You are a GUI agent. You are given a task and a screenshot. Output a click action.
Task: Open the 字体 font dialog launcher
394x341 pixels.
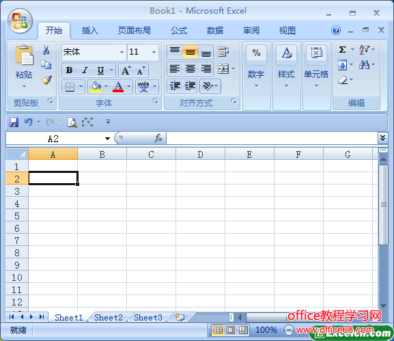(156, 101)
